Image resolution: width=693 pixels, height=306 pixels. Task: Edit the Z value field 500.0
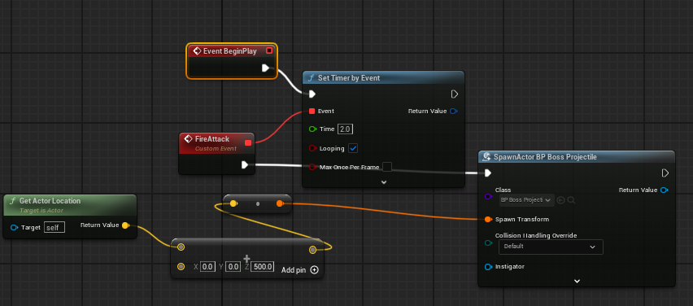coord(262,267)
